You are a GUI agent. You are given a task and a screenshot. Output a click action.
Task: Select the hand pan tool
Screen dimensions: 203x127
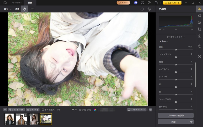[24, 9]
